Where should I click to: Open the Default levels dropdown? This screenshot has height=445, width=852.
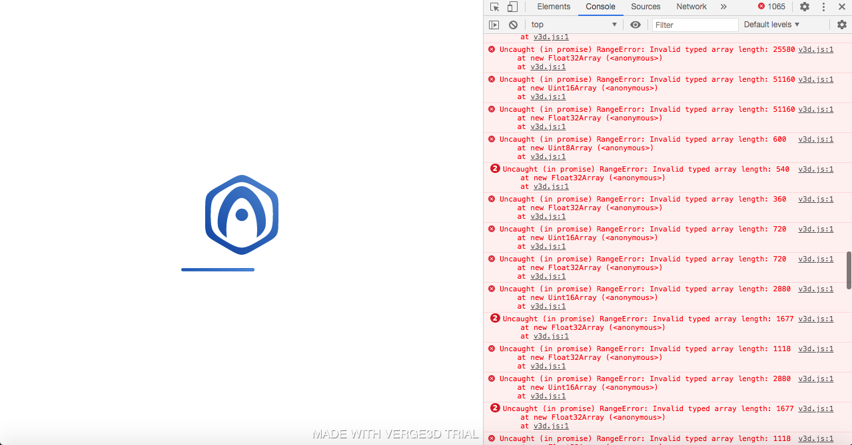pyautogui.click(x=771, y=25)
